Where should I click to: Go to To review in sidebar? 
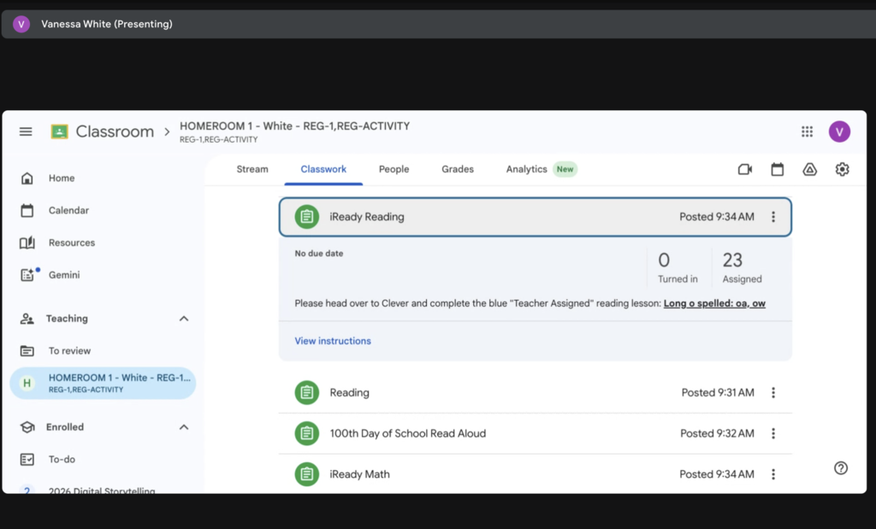click(x=69, y=351)
